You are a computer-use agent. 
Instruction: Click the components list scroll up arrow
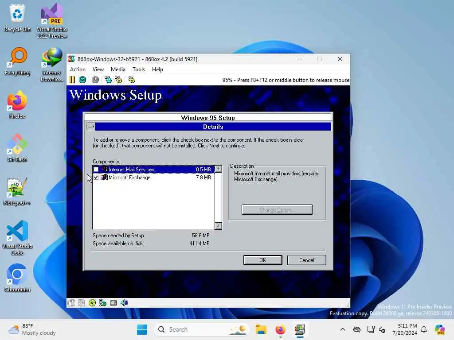click(218, 169)
